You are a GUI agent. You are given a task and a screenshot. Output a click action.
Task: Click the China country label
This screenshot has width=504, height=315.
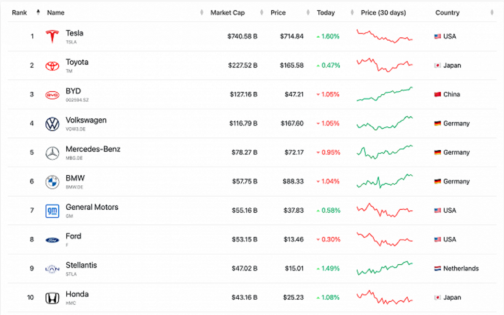tap(452, 94)
